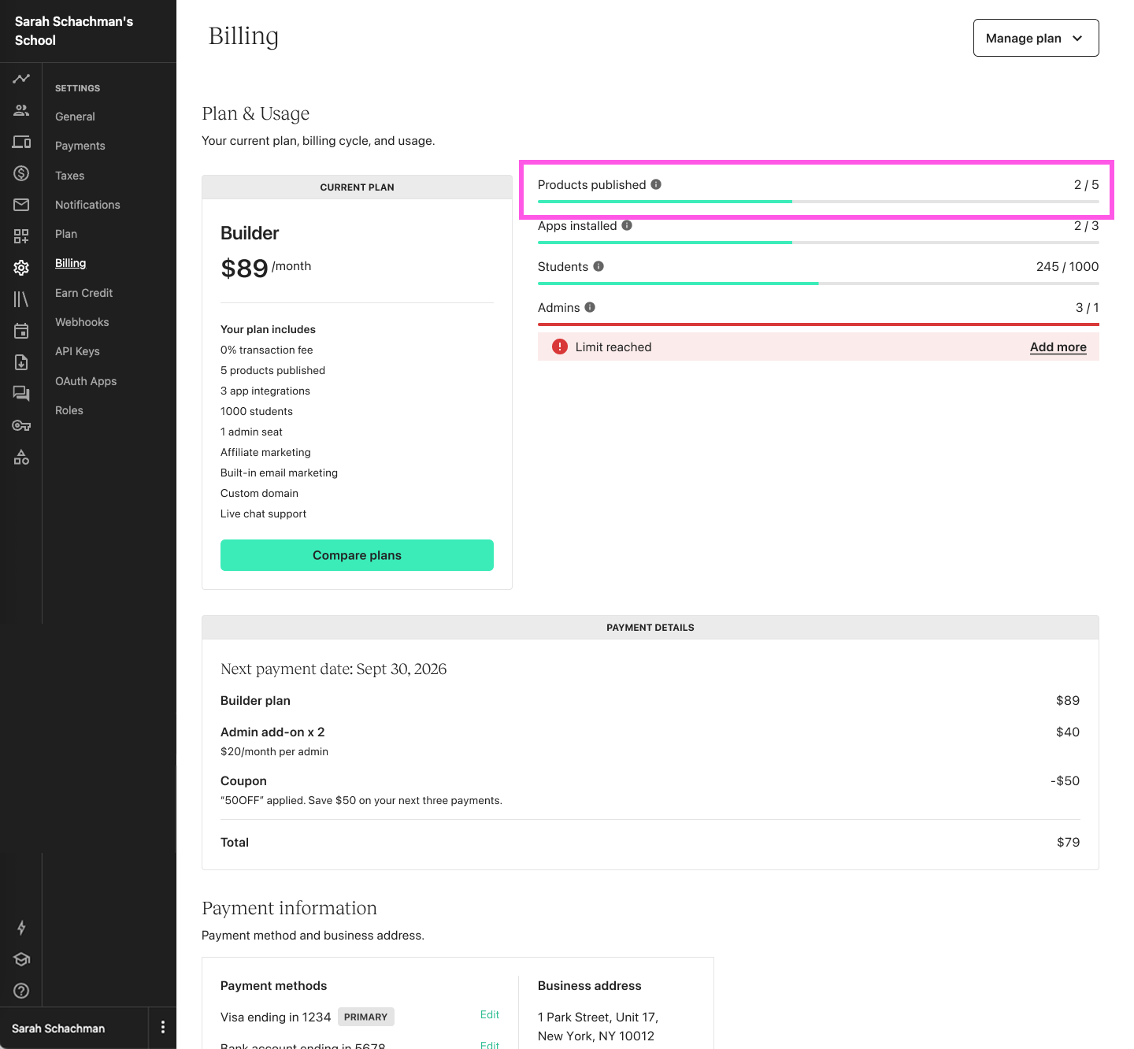Click the red Admins usage bar
The height and width of the screenshot is (1049, 1134).
click(x=818, y=324)
